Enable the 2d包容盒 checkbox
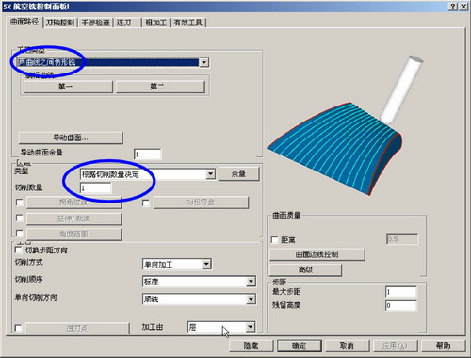This screenshot has height=358, width=471. point(146,203)
